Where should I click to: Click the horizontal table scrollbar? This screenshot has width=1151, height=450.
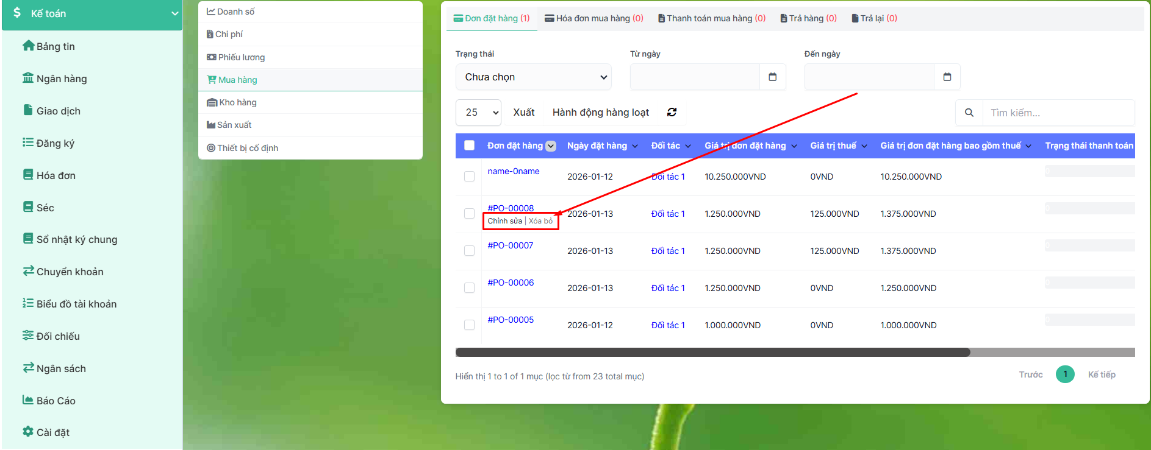click(712, 353)
